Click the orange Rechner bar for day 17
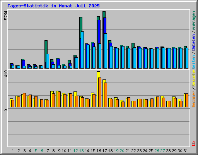This screenshot has width=198, height=155. (106, 95)
